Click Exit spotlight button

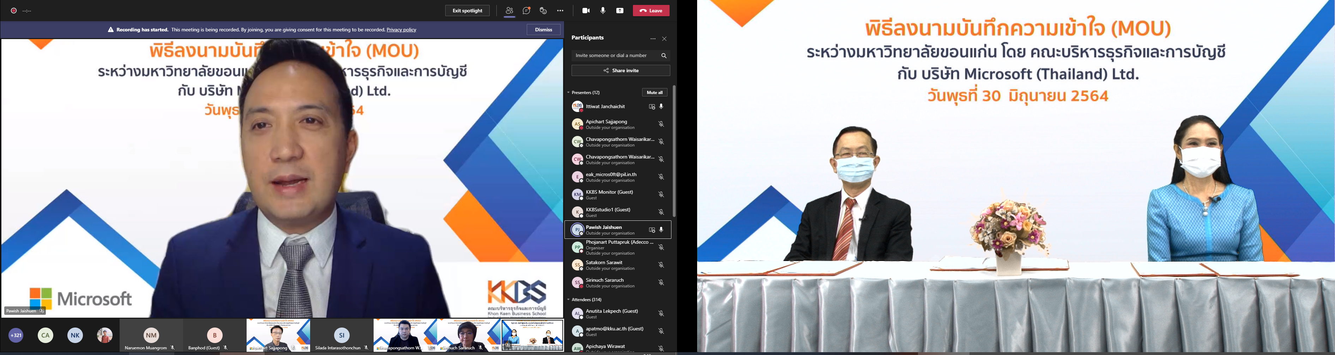click(x=467, y=11)
